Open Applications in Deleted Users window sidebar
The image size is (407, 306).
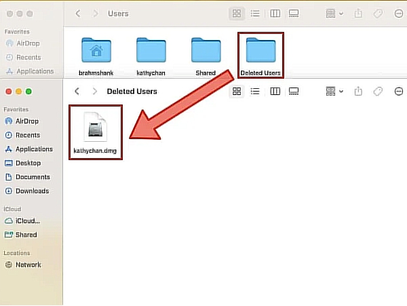tap(28, 149)
